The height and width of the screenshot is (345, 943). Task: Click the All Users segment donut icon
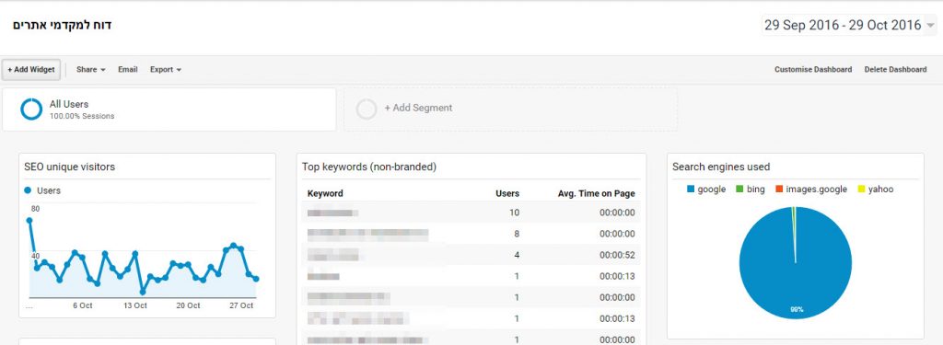click(x=31, y=109)
